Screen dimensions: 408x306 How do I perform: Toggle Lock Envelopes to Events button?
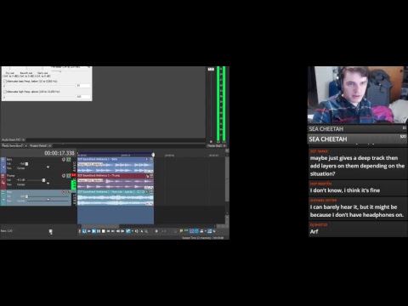click(x=210, y=231)
